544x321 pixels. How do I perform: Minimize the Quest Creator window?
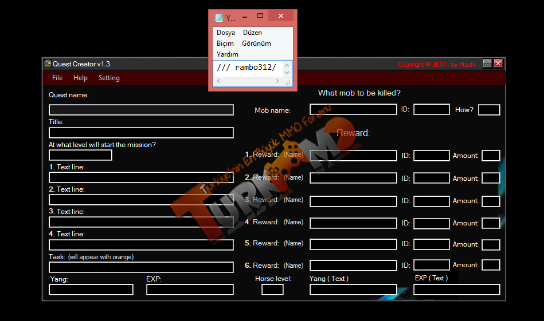tap(487, 64)
